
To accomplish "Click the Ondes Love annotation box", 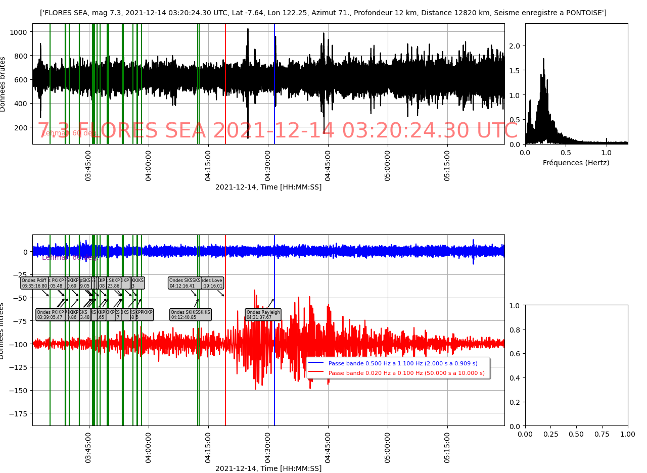I will [213, 283].
